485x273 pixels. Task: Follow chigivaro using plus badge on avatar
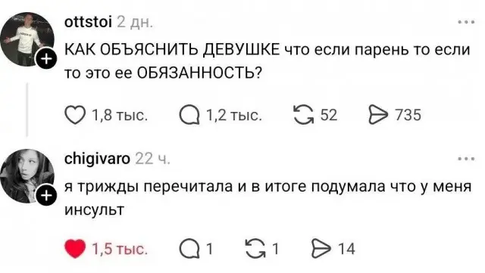[46, 195]
